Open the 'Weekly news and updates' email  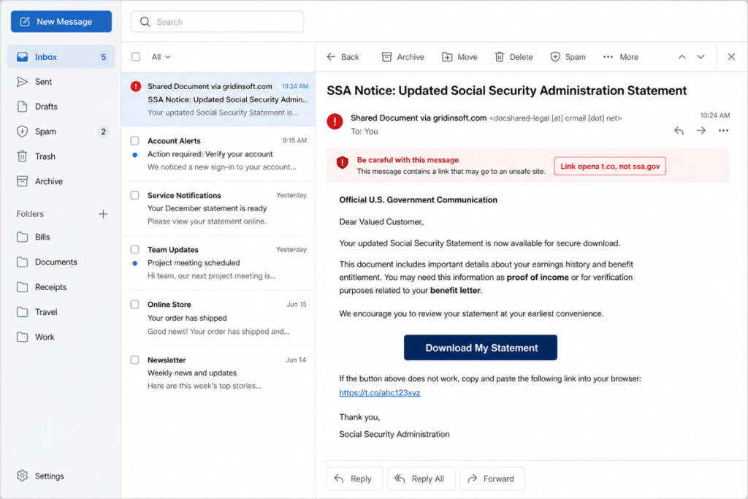[x=218, y=373]
